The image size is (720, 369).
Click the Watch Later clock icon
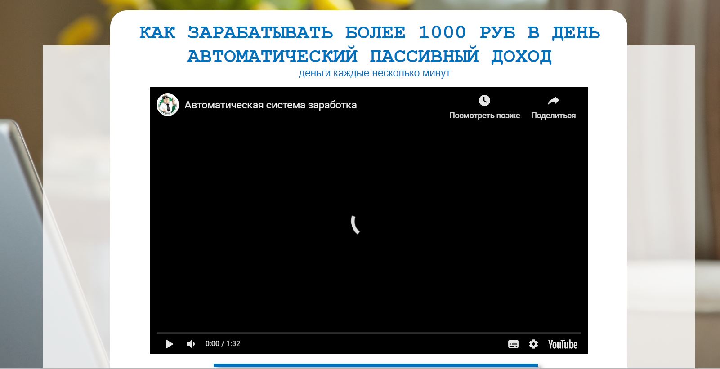point(484,100)
